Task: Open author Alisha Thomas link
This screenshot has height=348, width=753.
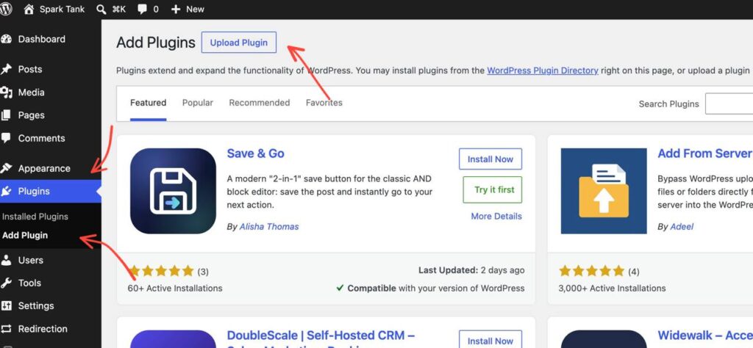Action: pyautogui.click(x=269, y=227)
